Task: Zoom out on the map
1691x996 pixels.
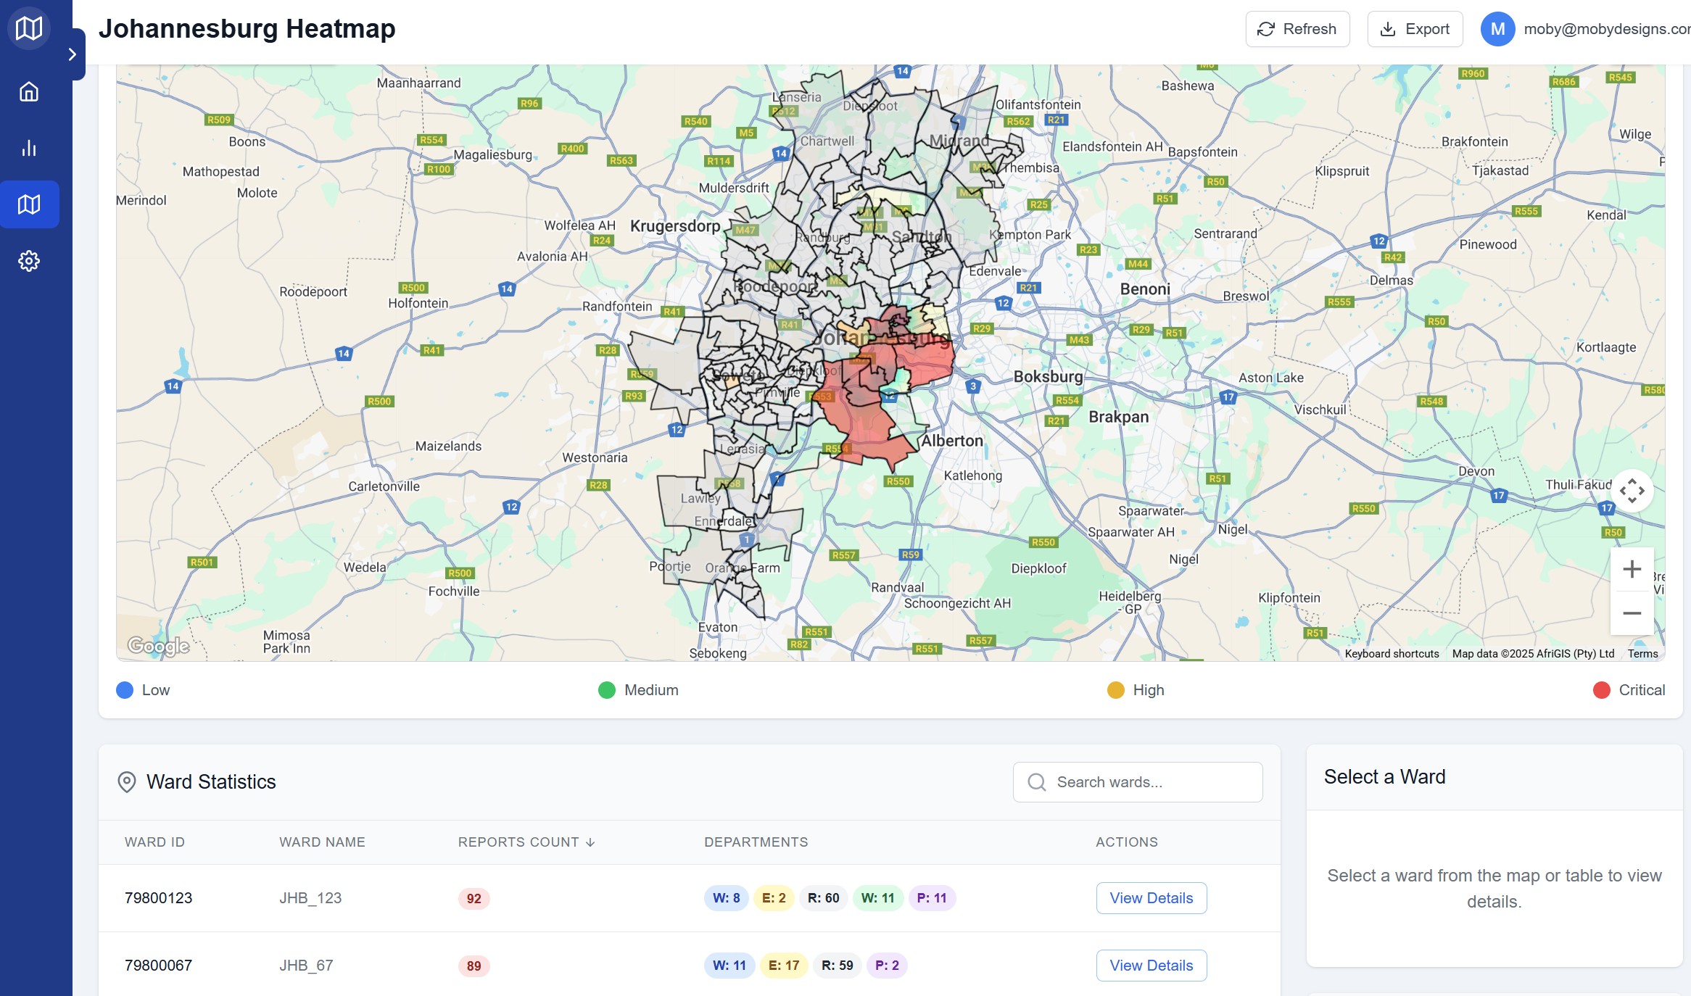Action: (x=1632, y=613)
